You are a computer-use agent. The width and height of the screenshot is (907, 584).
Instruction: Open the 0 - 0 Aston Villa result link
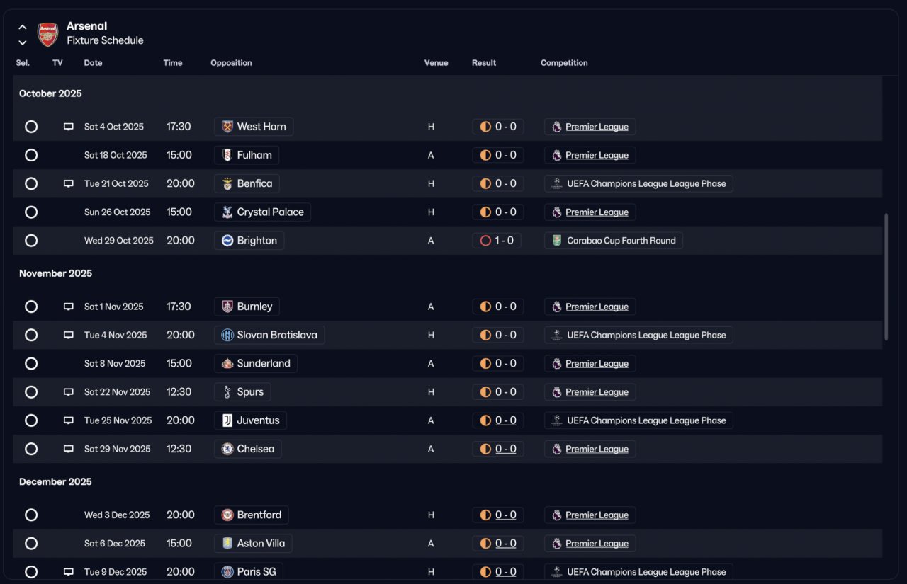click(x=505, y=544)
